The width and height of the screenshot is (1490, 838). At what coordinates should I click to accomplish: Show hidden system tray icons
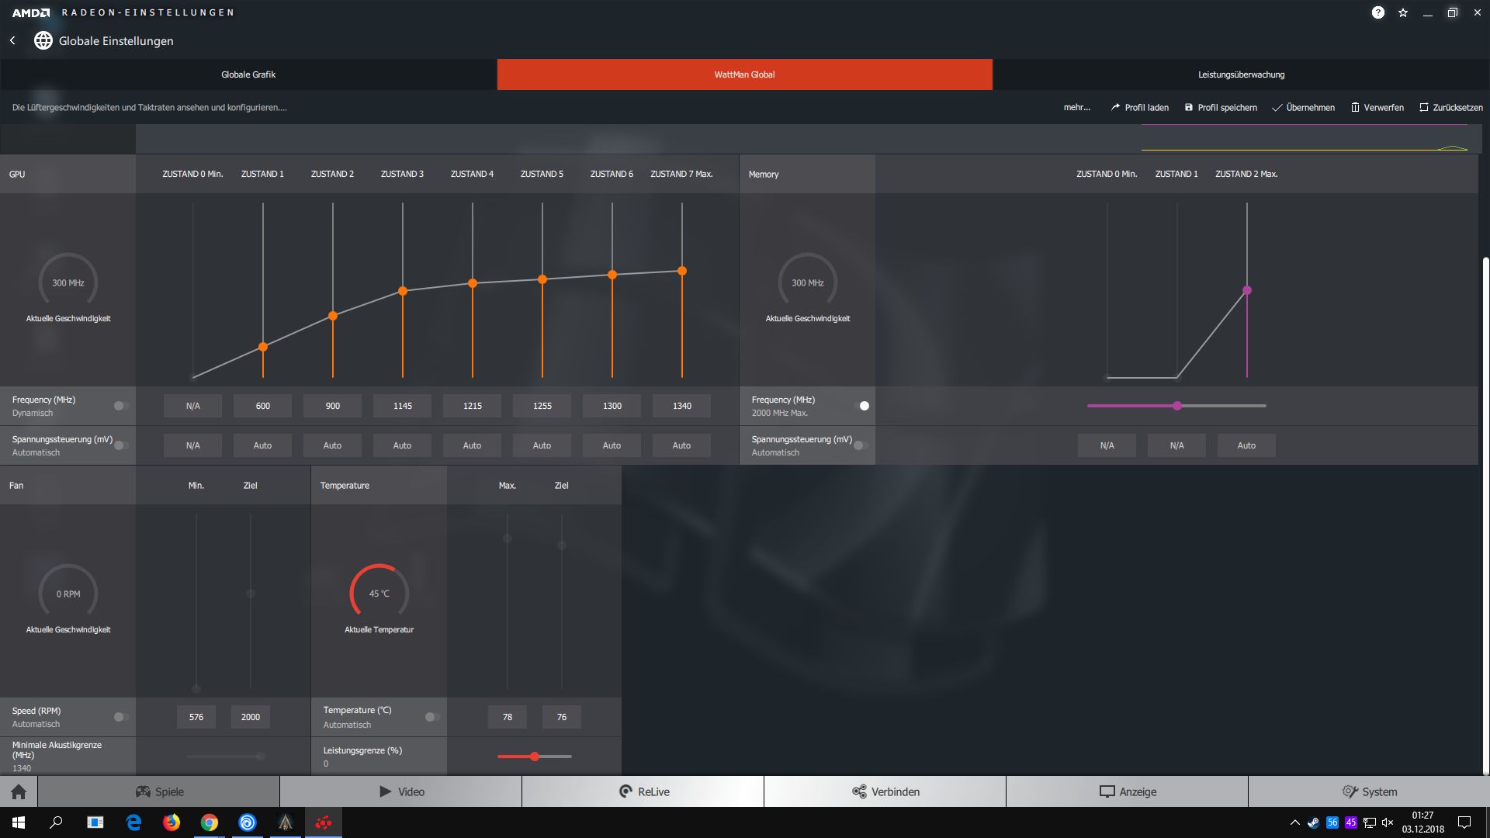click(x=1294, y=822)
